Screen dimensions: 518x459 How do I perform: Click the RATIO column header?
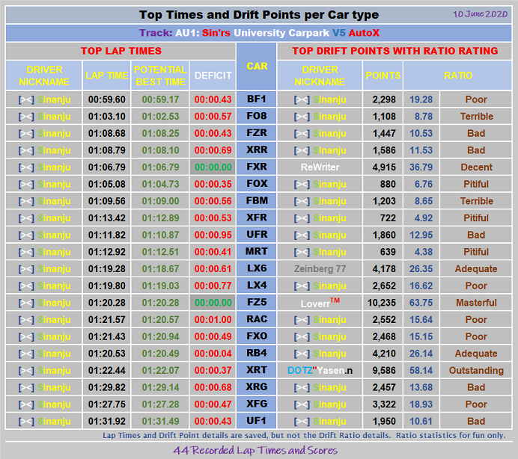(x=457, y=76)
